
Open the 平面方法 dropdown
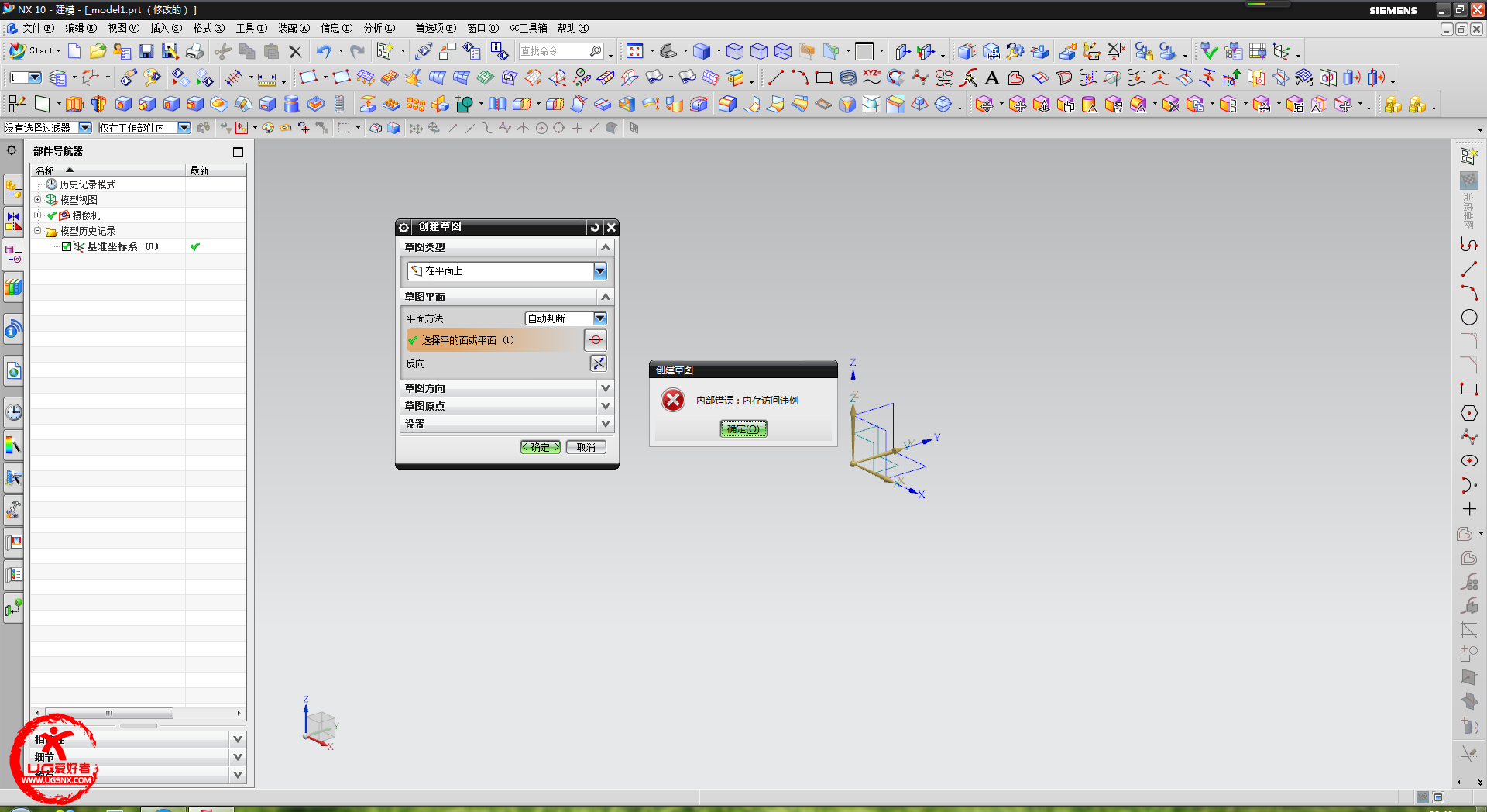coord(600,318)
